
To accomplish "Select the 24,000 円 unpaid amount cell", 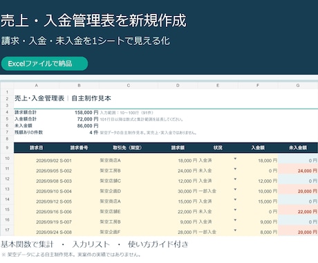I will point(308,171).
